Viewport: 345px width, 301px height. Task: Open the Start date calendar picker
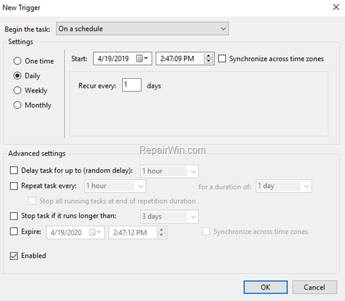pos(142,59)
